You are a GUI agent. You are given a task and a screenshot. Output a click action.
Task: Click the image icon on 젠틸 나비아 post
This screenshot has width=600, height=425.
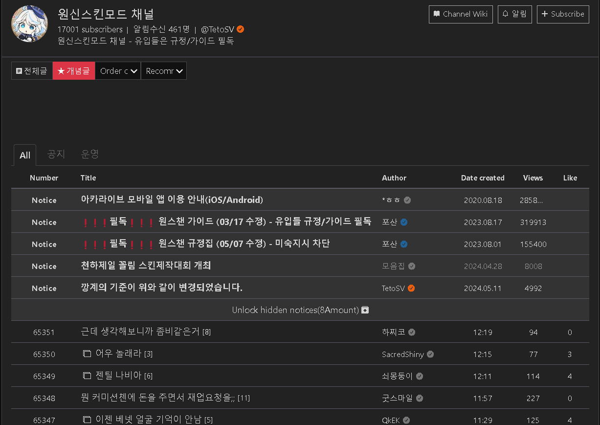tap(87, 376)
